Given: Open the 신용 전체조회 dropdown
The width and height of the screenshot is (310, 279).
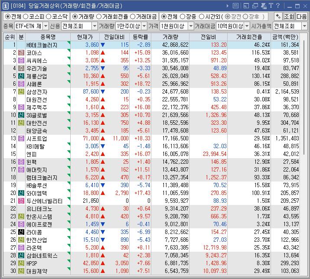Looking at the screenshot, I should (x=95, y=26).
